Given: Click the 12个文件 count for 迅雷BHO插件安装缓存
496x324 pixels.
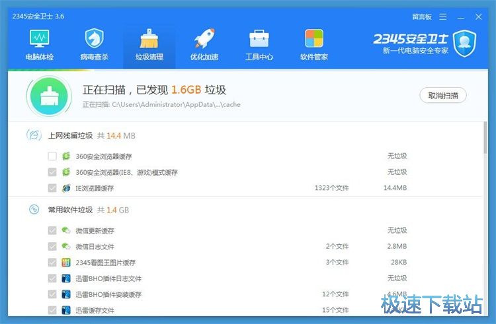Looking at the screenshot, I should [335, 294].
